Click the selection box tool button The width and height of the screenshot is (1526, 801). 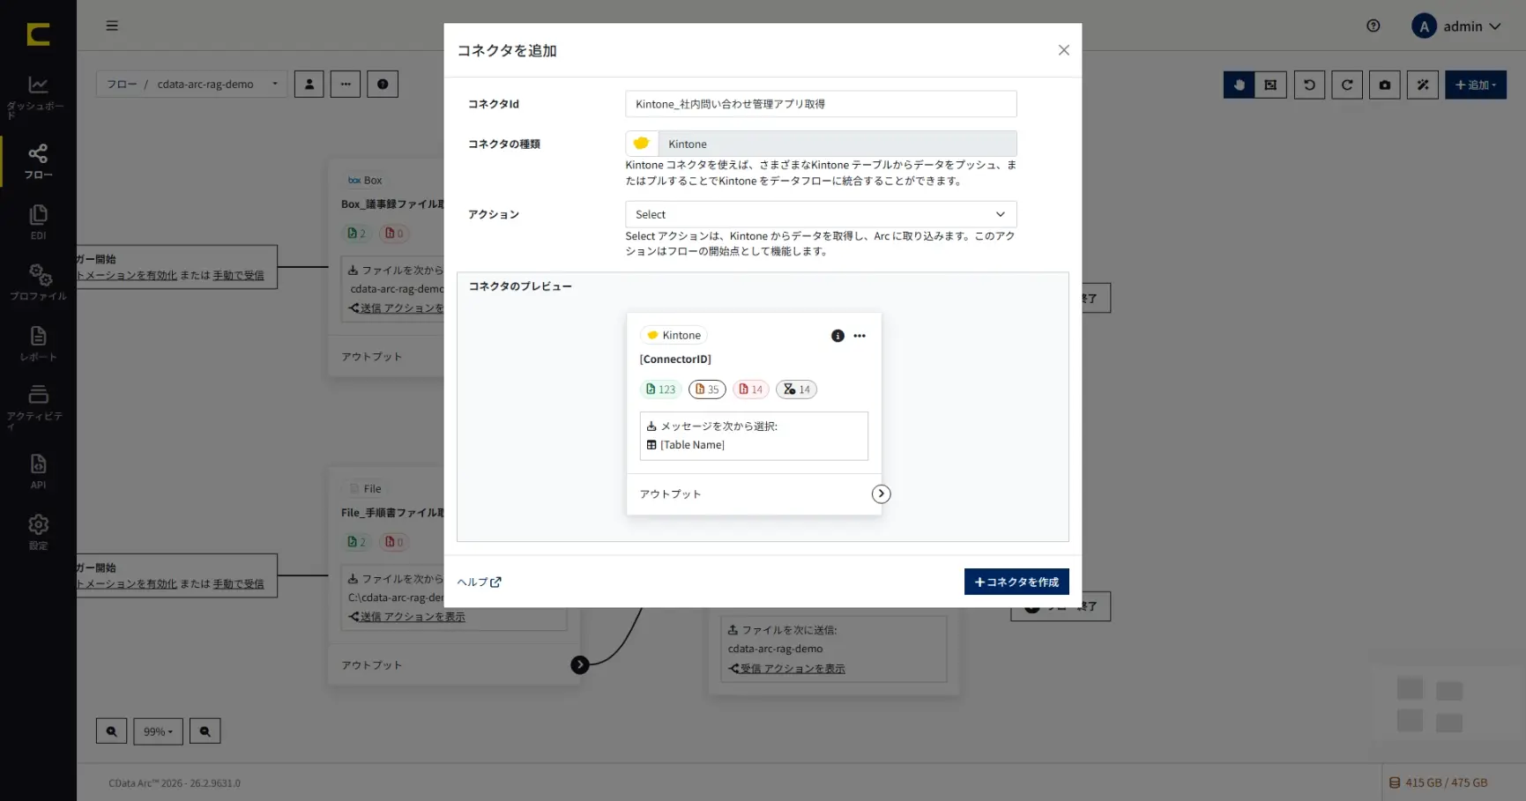(x=1270, y=85)
